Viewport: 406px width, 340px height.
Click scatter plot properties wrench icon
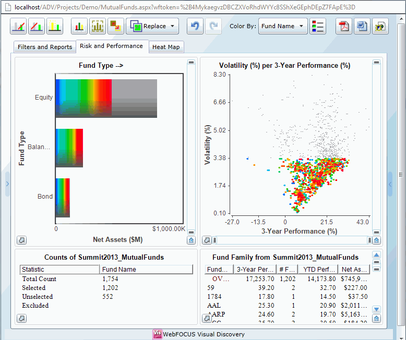tap(207, 240)
